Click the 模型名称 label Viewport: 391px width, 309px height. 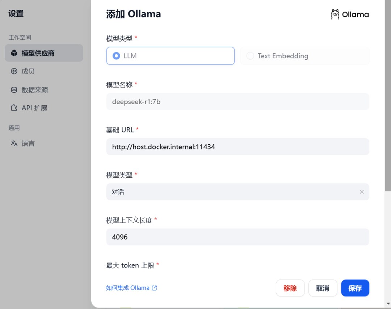(119, 85)
